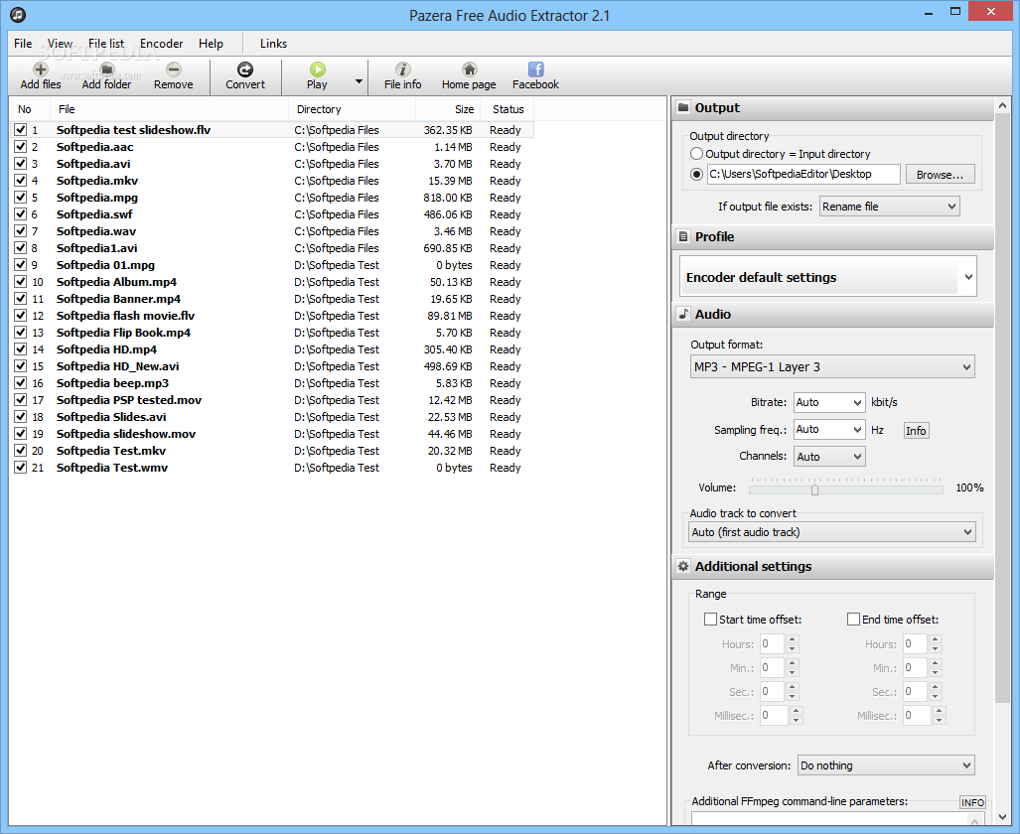Select the Softpedia beep.mp3 row
The width and height of the screenshot is (1020, 834).
(273, 383)
